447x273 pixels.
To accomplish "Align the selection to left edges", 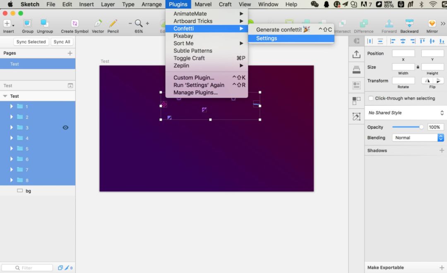I will (x=392, y=41).
